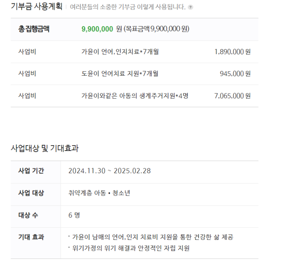Click the 1,890,000 원 amount
The height and width of the screenshot is (275, 281).
233,52
